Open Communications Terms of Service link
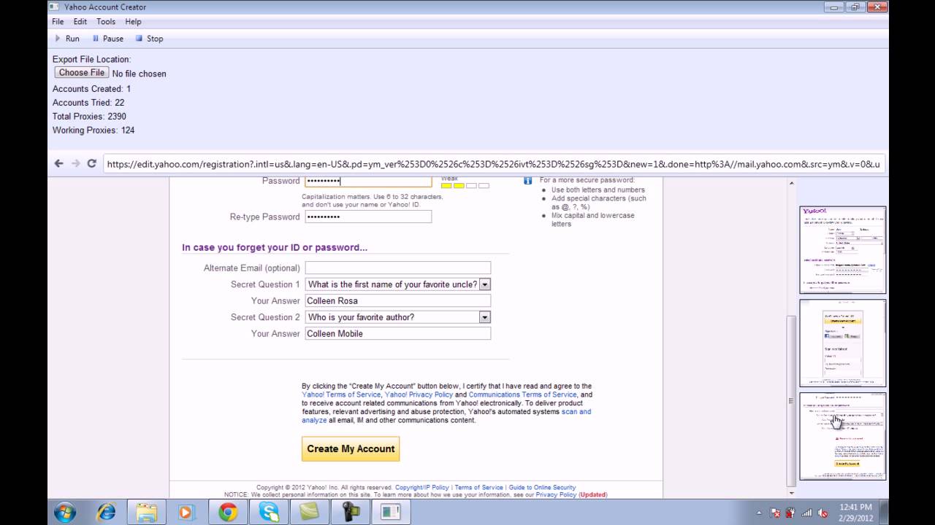The height and width of the screenshot is (525, 935). click(522, 395)
